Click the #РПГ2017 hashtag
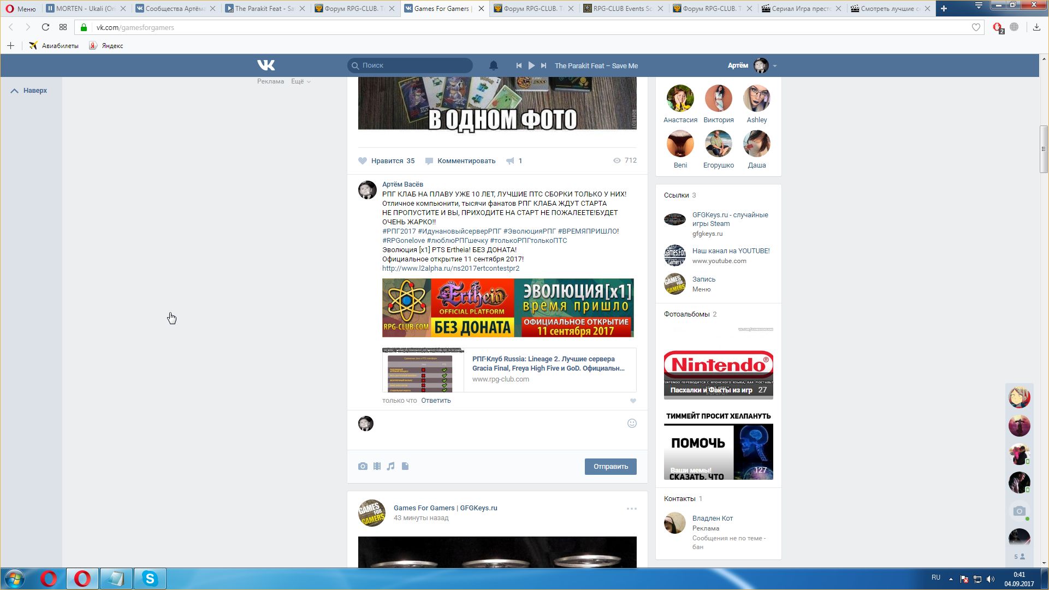 tap(399, 231)
